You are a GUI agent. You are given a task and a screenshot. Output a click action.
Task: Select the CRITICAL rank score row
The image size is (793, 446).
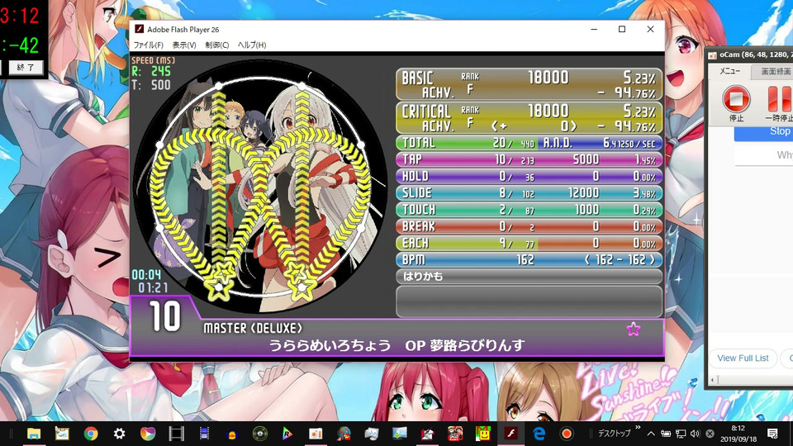(x=529, y=118)
